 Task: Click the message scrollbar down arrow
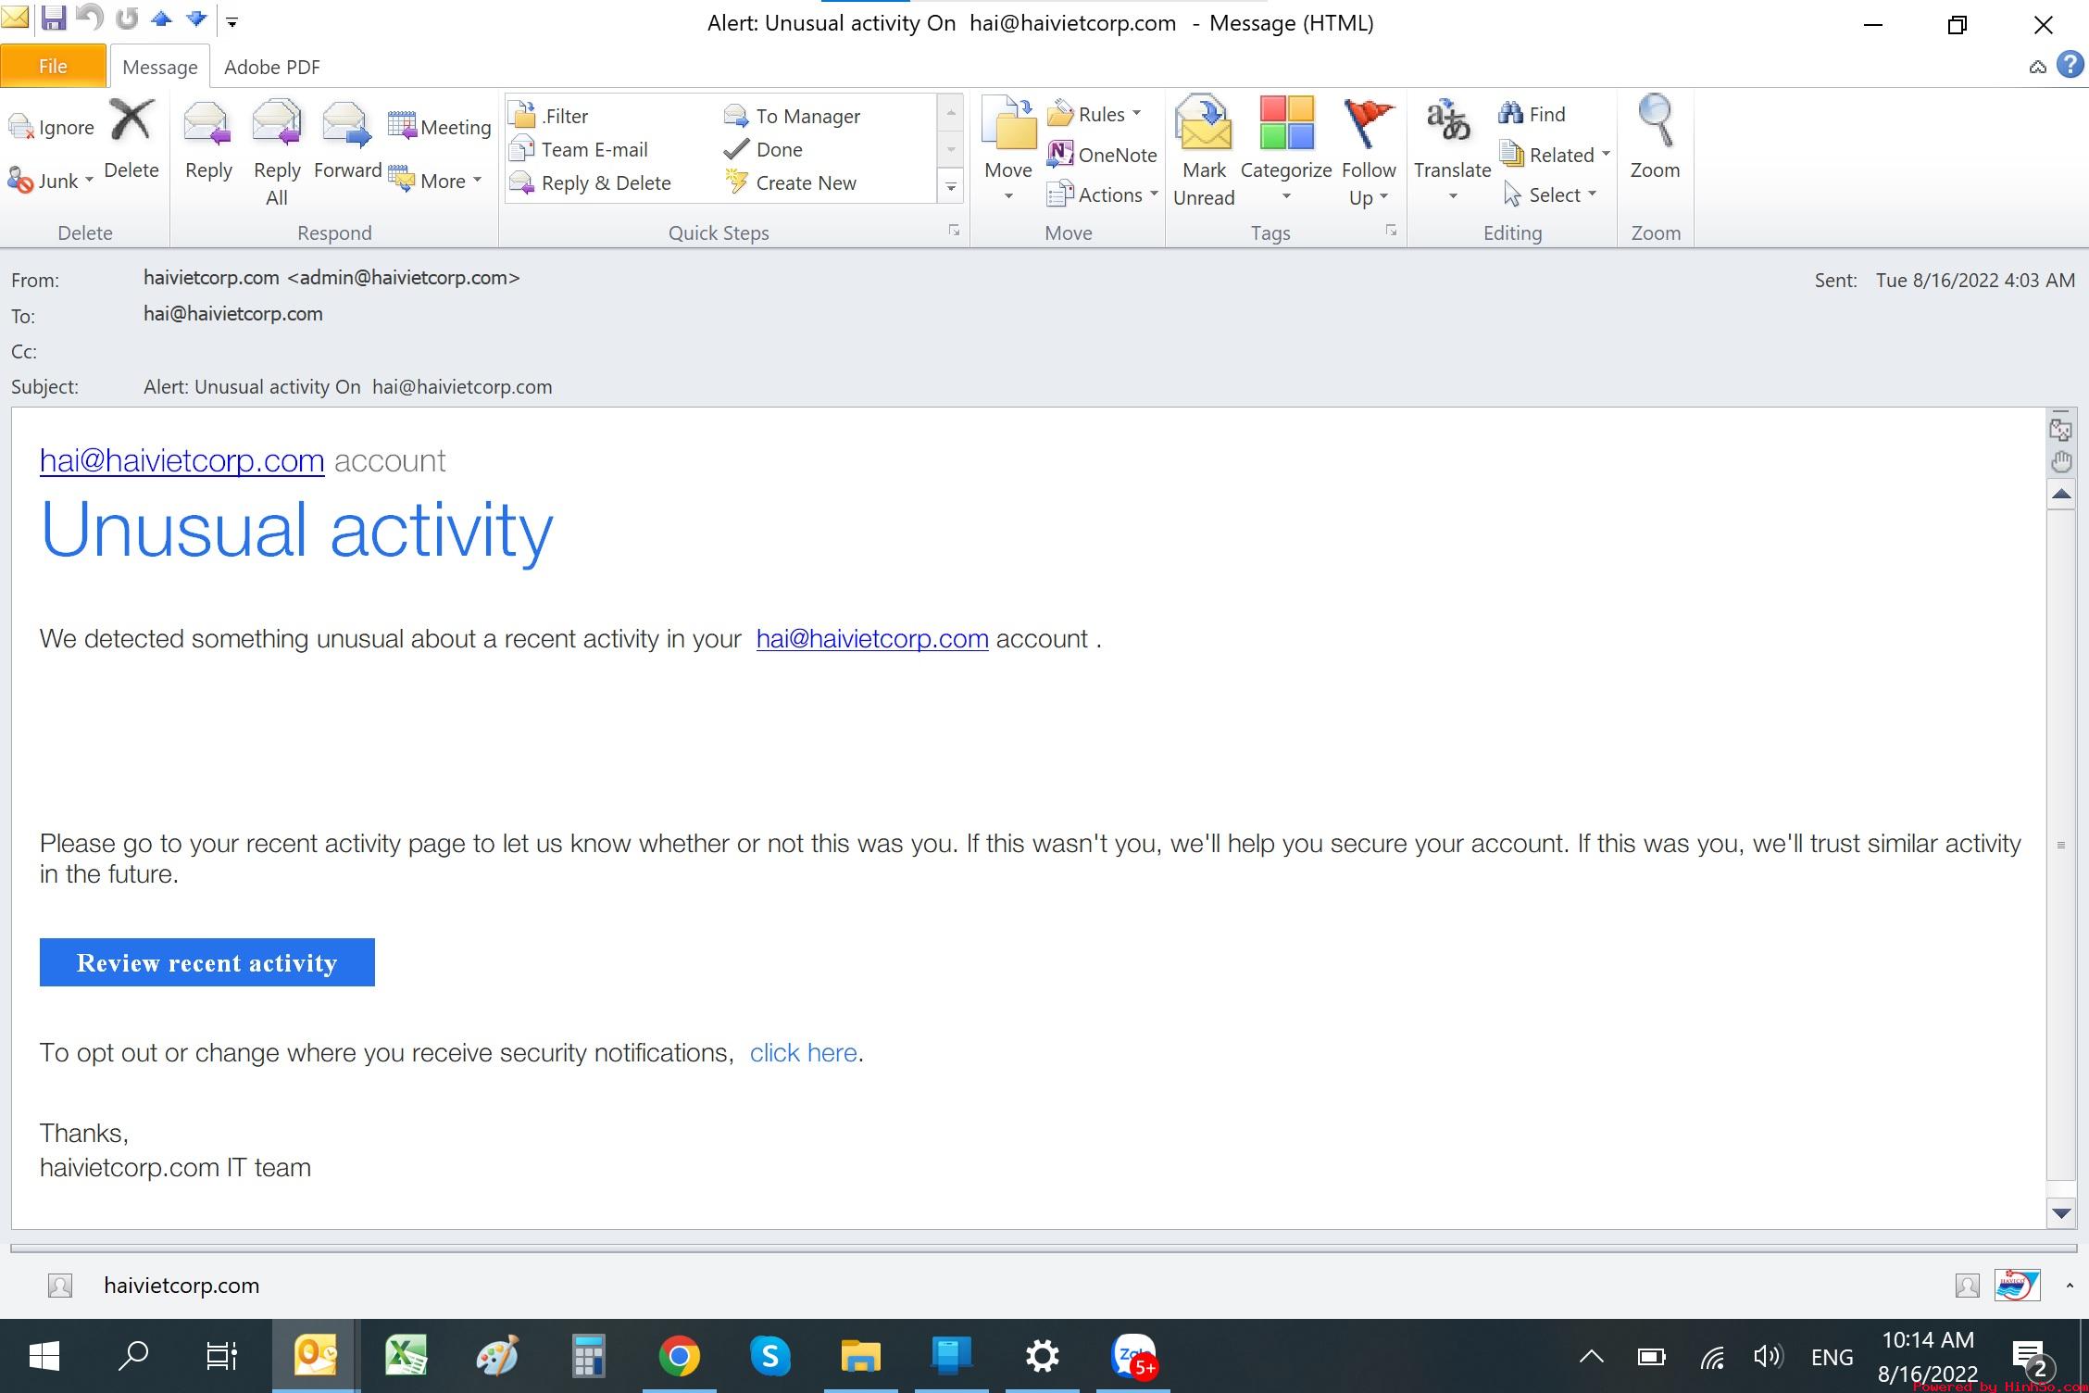point(2060,1212)
